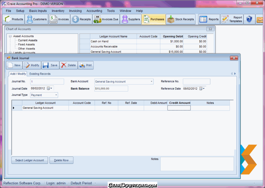The width and height of the screenshot is (265, 188).
Task: Select the Asset Accounts tree label
Action: 23,36
